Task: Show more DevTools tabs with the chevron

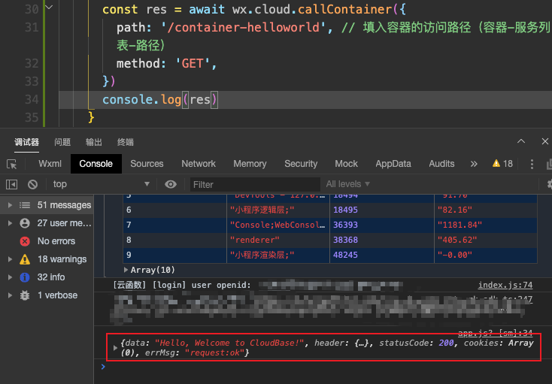Action: (x=474, y=164)
